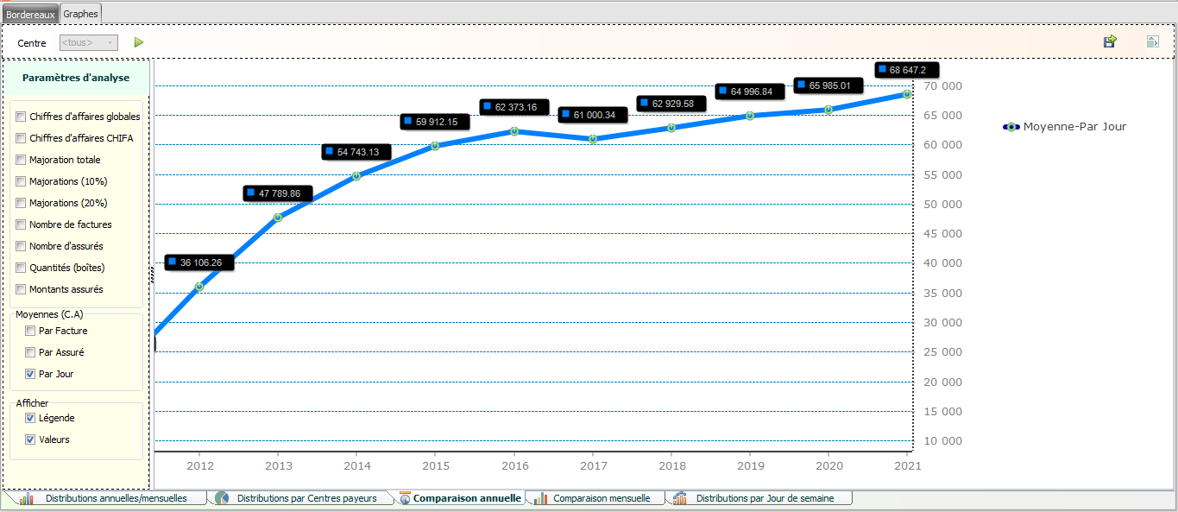This screenshot has height=512, width=1178.
Task: Tick the Nombre de factures checkbox
Action: click(21, 224)
